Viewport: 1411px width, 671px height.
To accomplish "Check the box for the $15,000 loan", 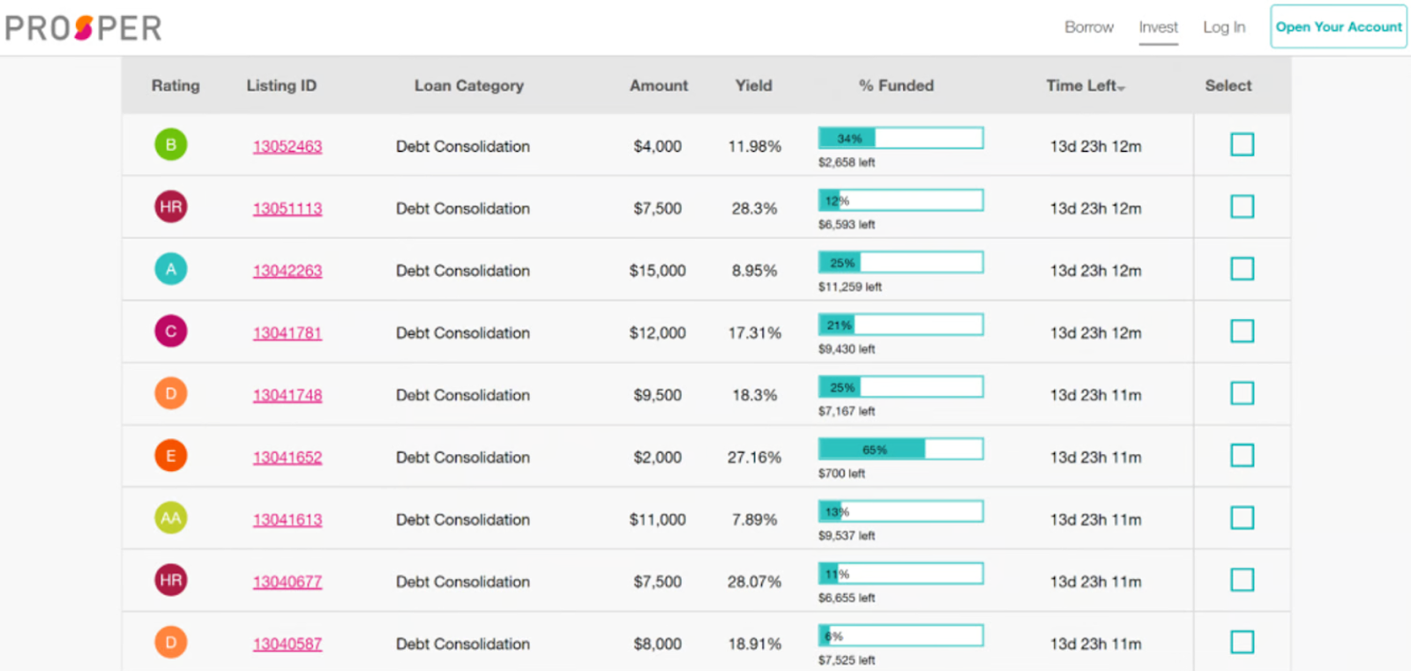I will click(x=1242, y=269).
